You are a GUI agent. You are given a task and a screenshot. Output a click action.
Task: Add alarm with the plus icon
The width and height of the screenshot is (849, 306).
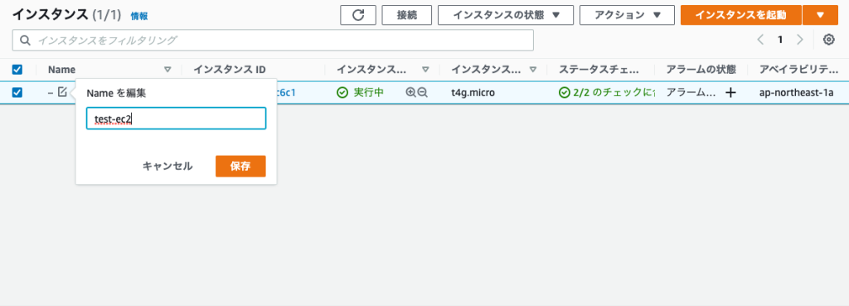tap(730, 93)
